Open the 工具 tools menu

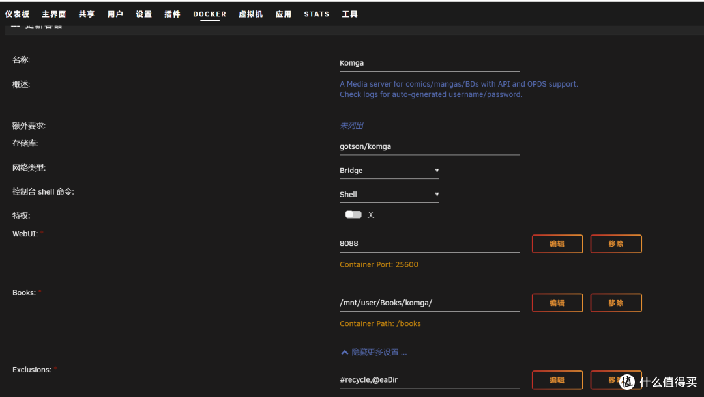tap(349, 14)
